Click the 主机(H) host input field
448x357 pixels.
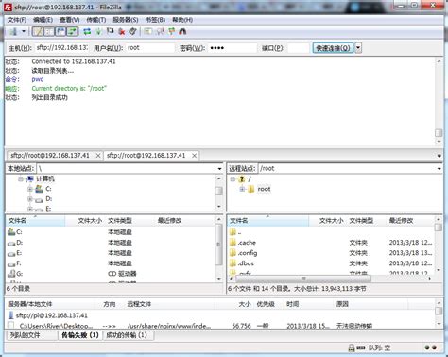62,48
